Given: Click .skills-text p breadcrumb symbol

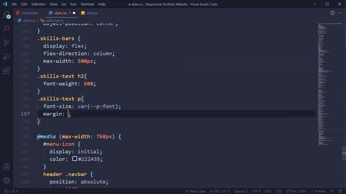Looking at the screenshot, I should [54, 20].
